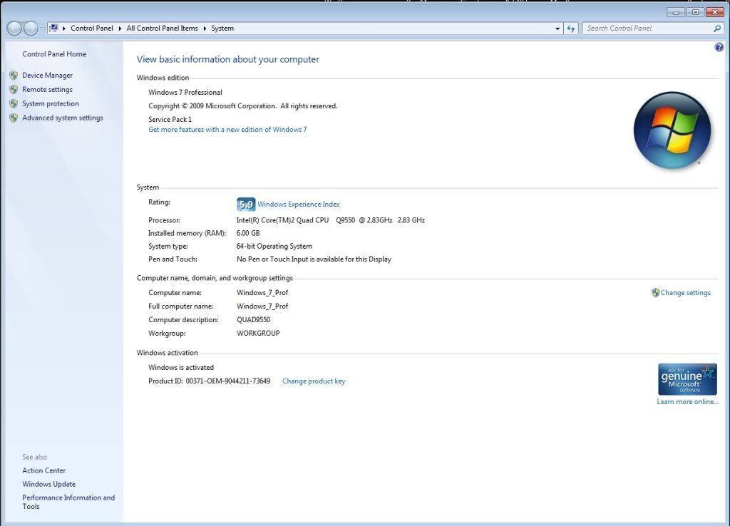
Task: Expand arrow after Control Panel breadcrumb
Action: coord(120,29)
